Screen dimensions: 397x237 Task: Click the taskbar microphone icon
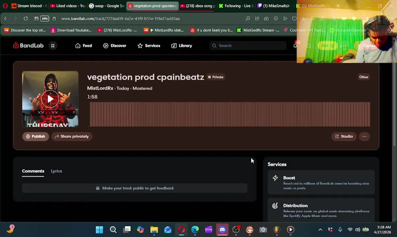coord(340,229)
